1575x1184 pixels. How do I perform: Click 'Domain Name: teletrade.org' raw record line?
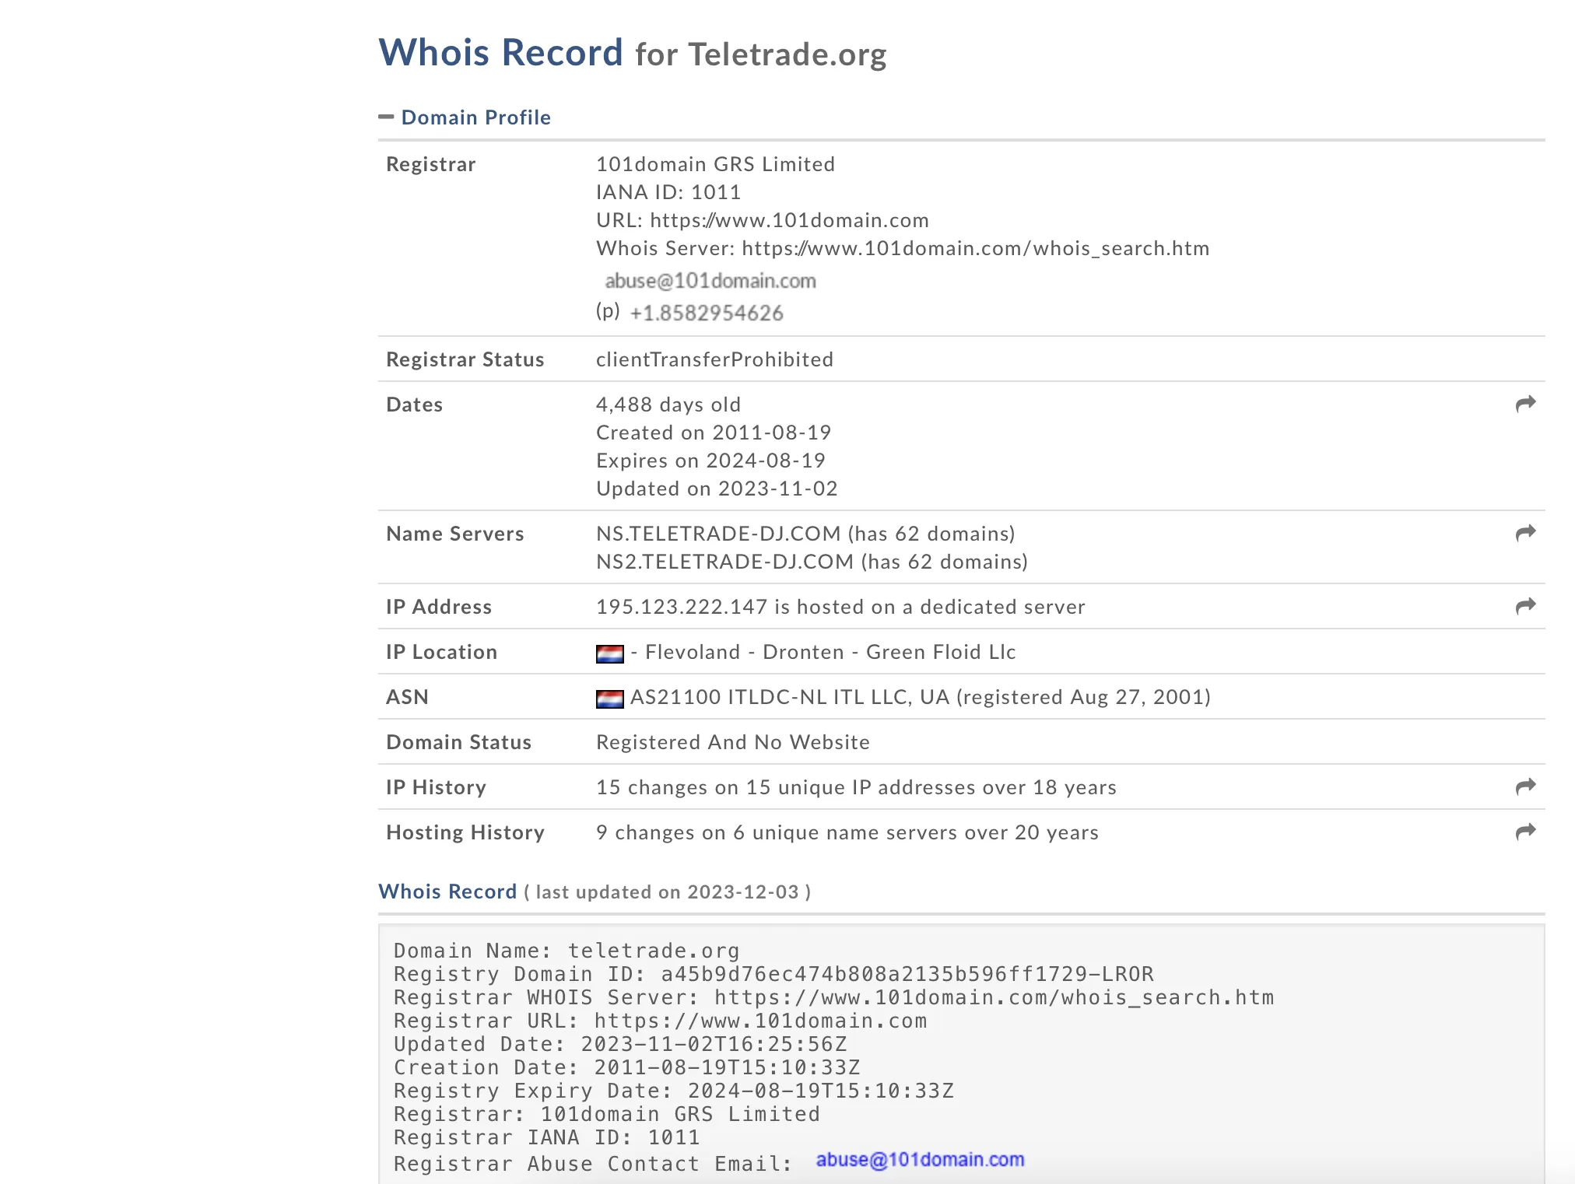(567, 951)
